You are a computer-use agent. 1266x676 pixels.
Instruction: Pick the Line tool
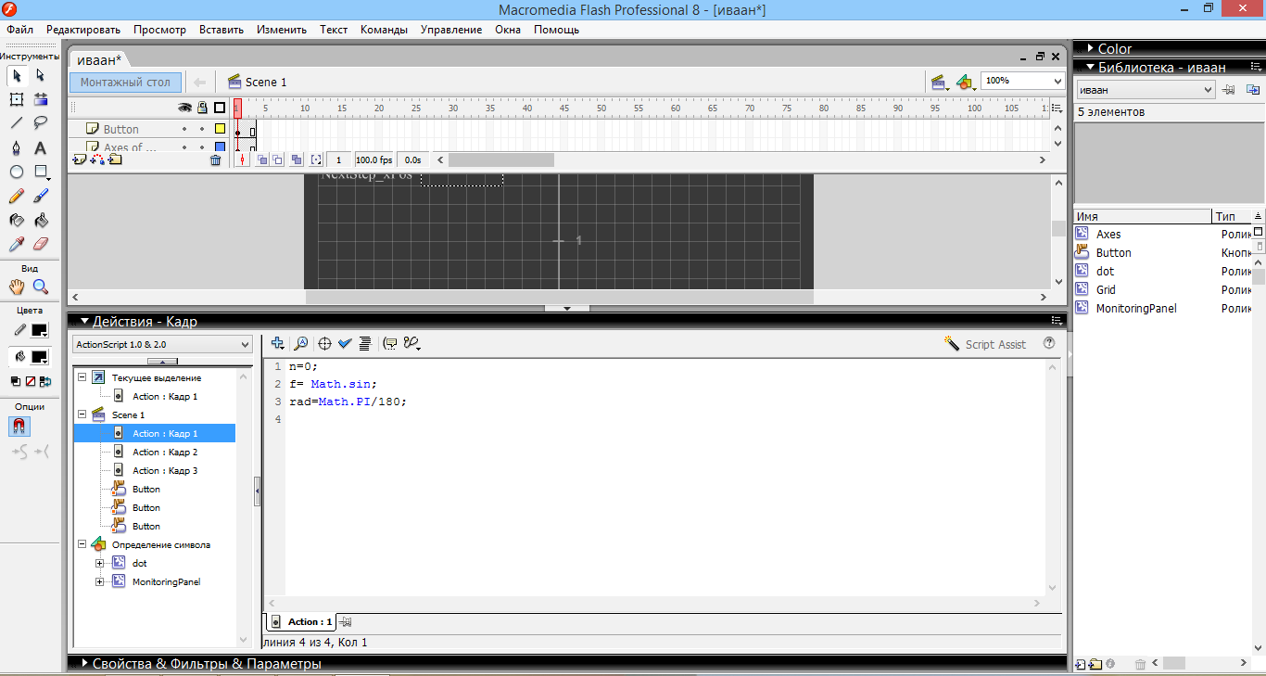coord(17,122)
